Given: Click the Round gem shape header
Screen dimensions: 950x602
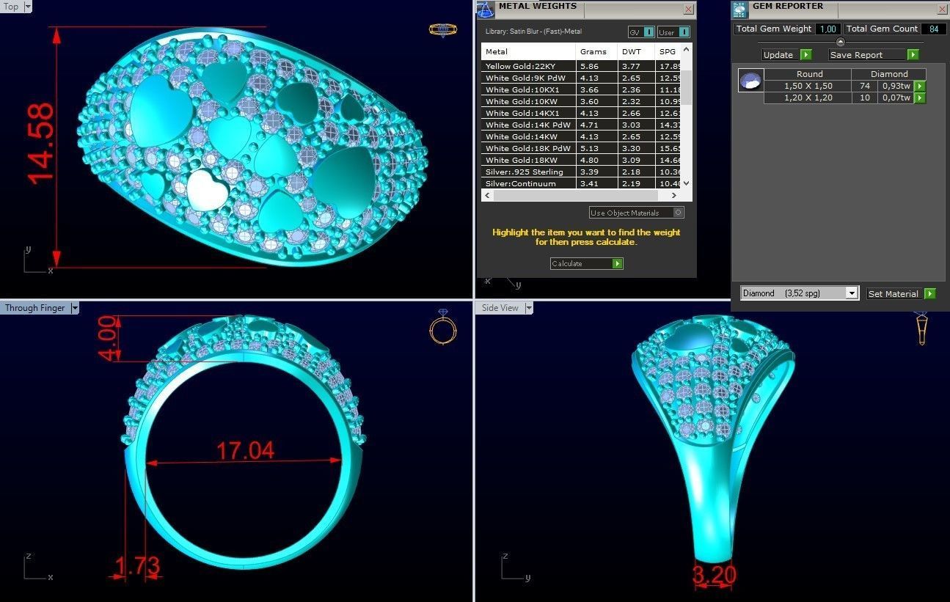Looking at the screenshot, I should (x=809, y=74).
